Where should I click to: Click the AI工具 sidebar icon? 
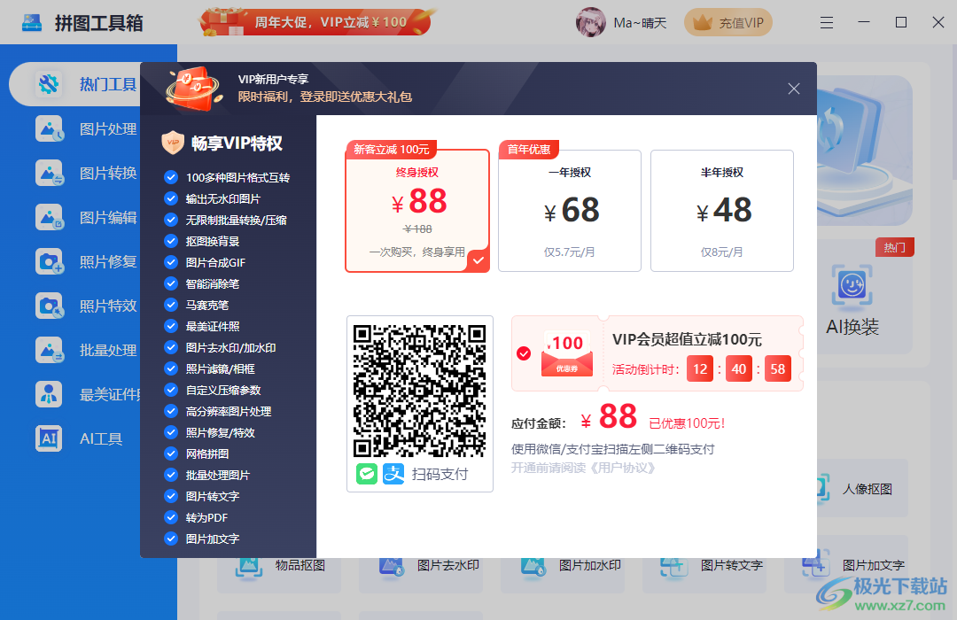click(50, 438)
